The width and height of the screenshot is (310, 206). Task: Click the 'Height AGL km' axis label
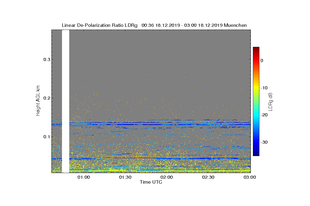[38, 100]
